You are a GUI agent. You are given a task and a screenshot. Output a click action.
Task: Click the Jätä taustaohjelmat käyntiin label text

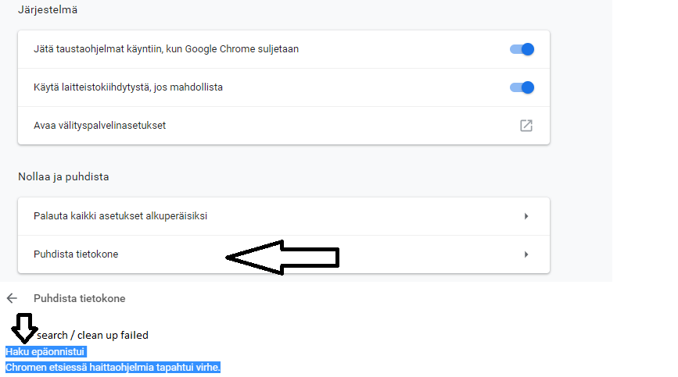coord(166,49)
